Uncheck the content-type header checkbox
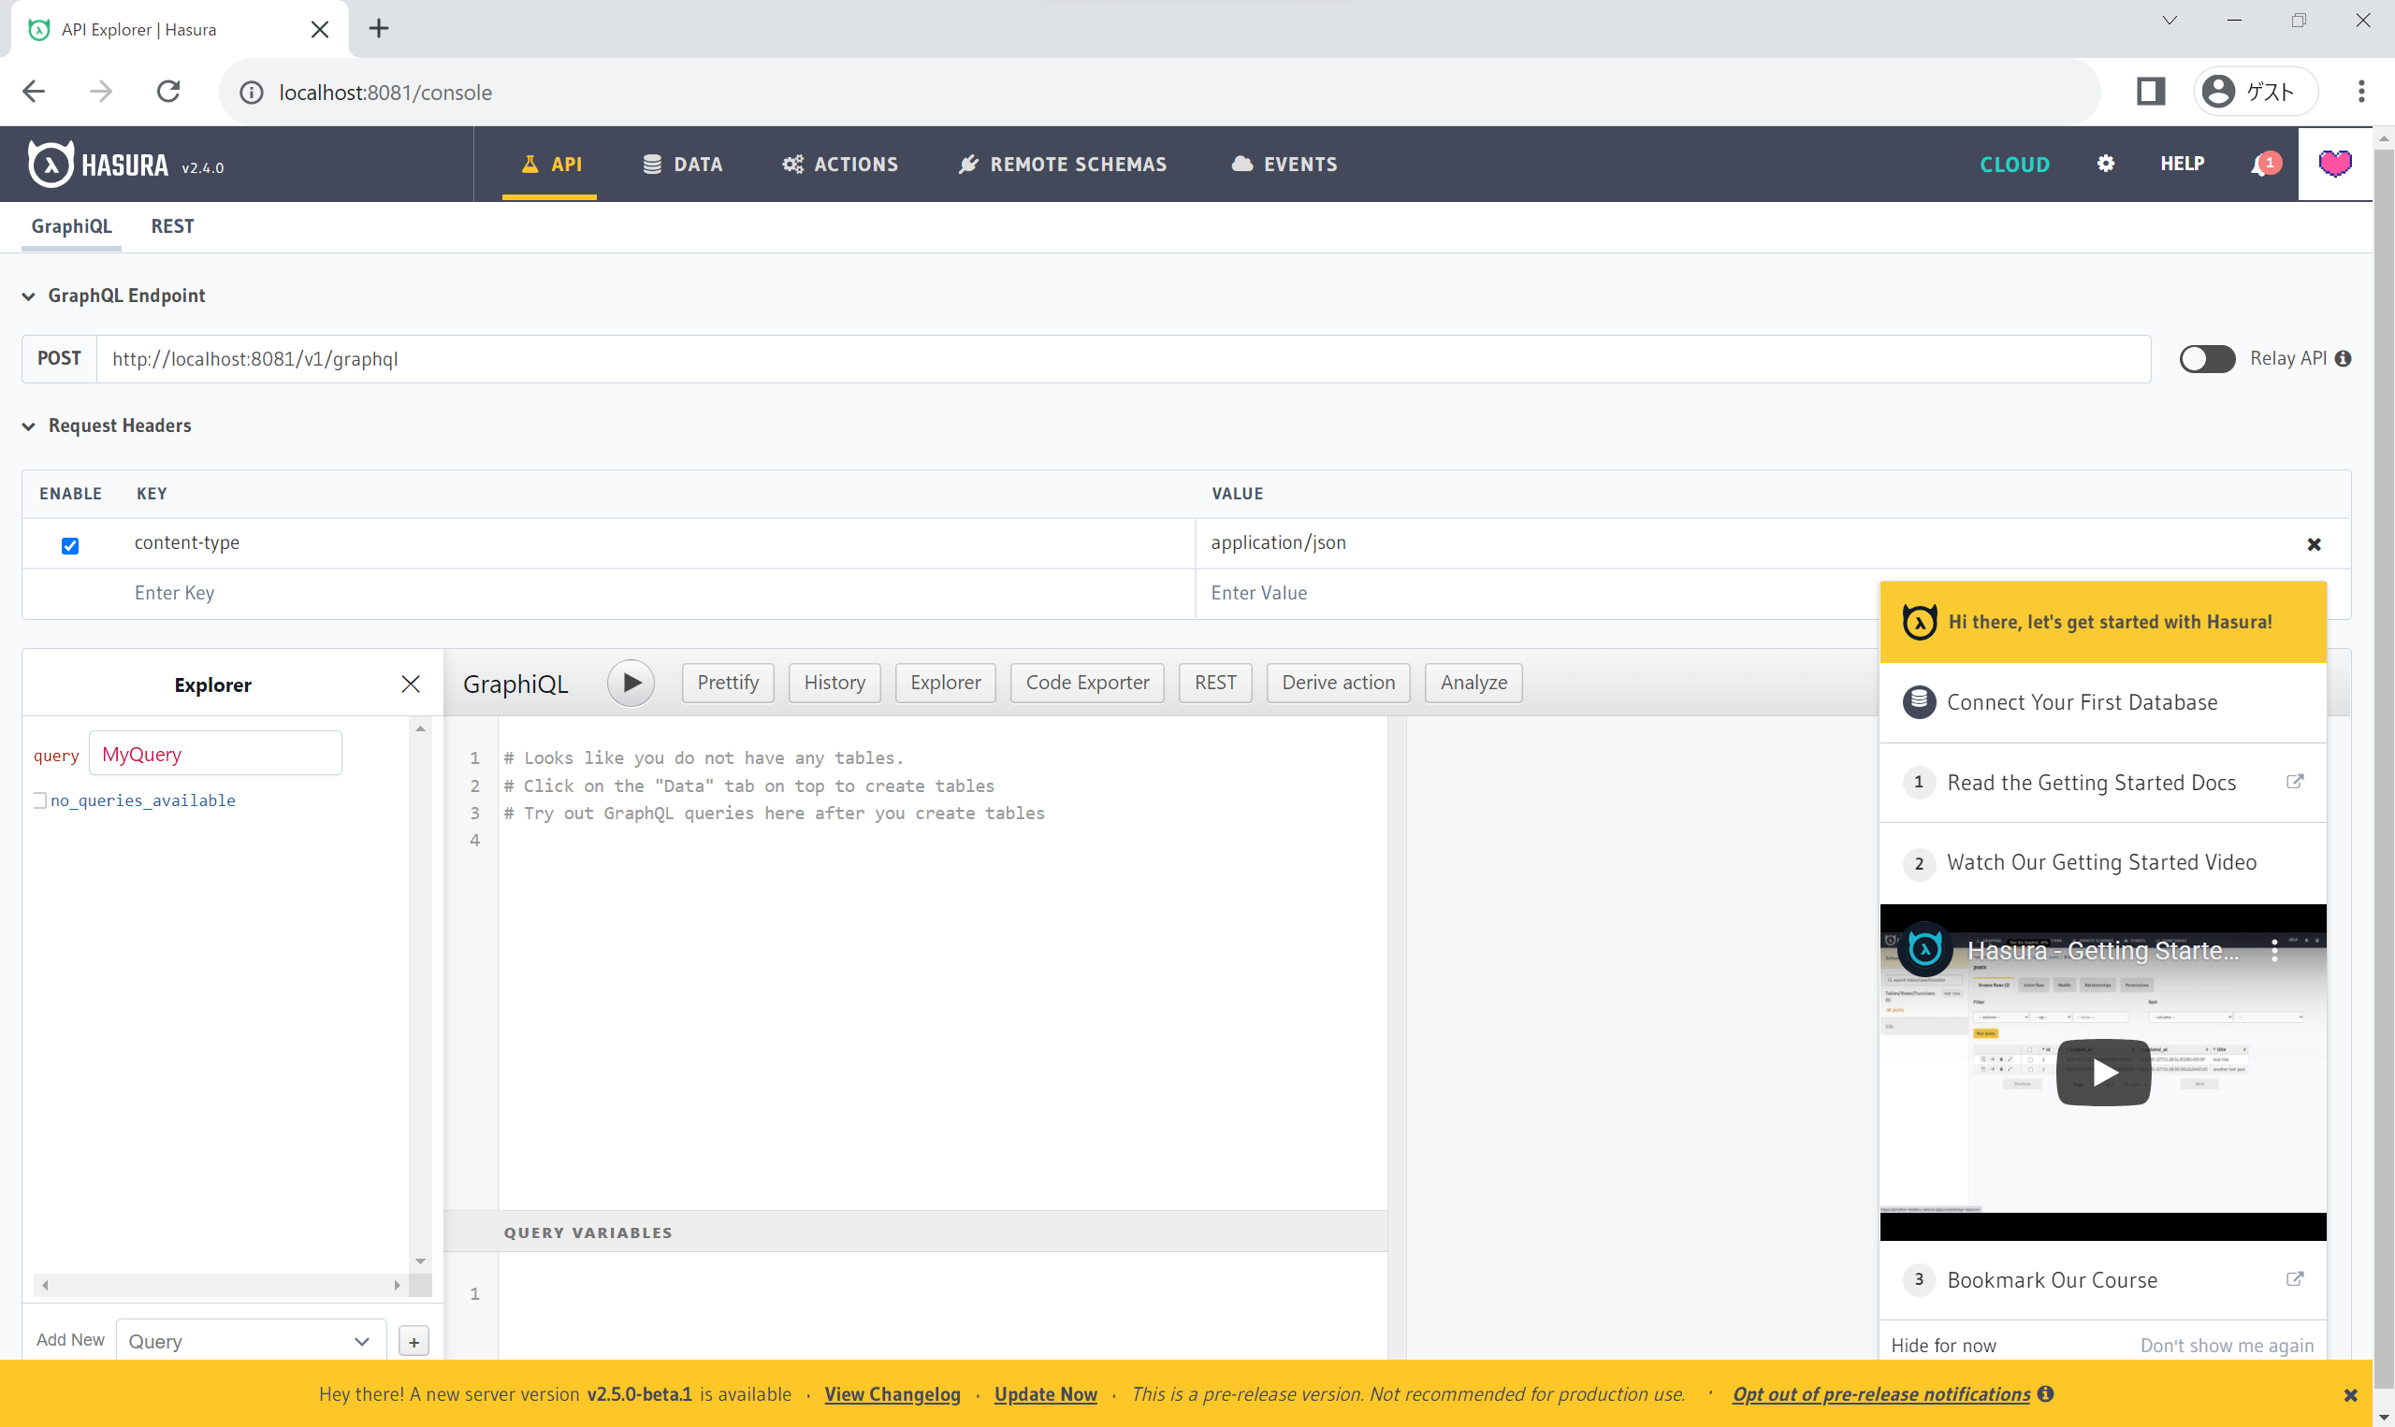 [x=70, y=545]
